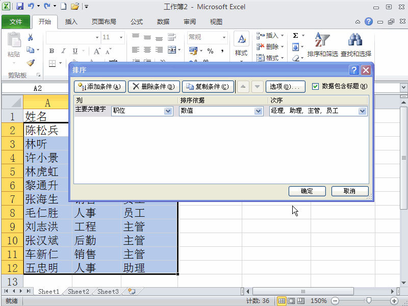Toggle Bold formatting
Viewport: 408px width, 306px height.
pyautogui.click(x=52, y=50)
